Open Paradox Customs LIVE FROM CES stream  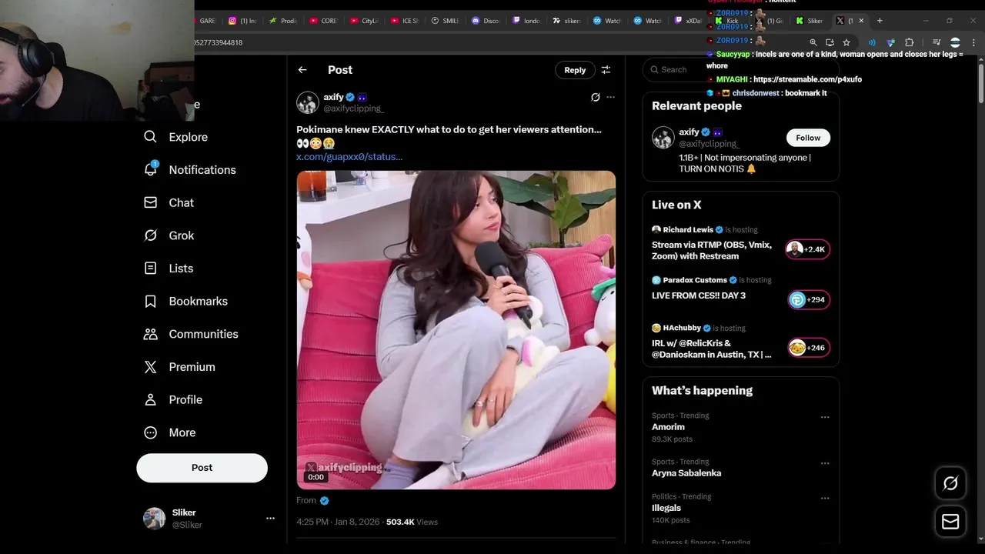click(699, 295)
